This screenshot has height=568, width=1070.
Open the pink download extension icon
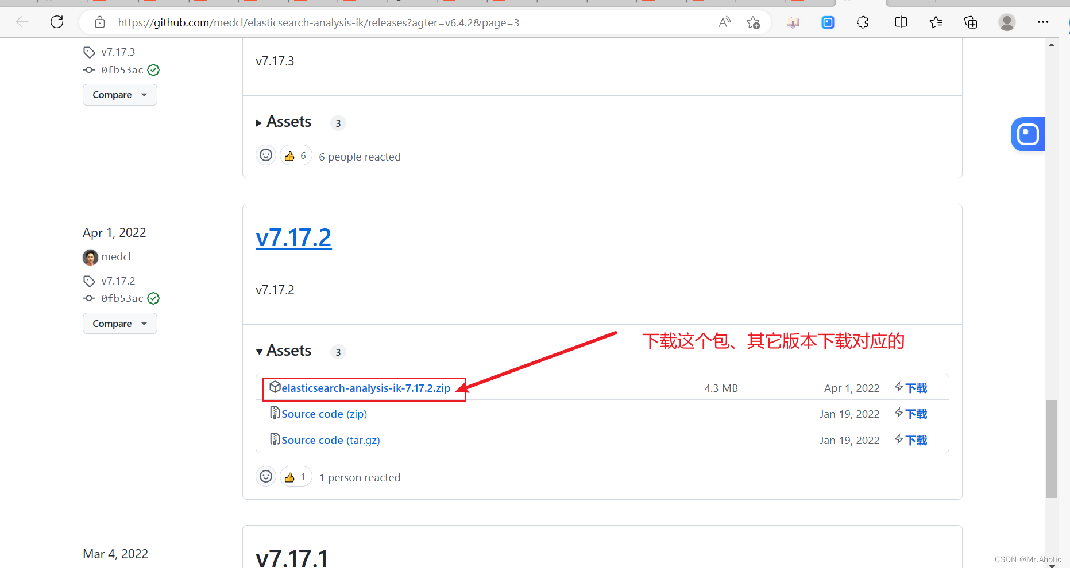pos(793,22)
